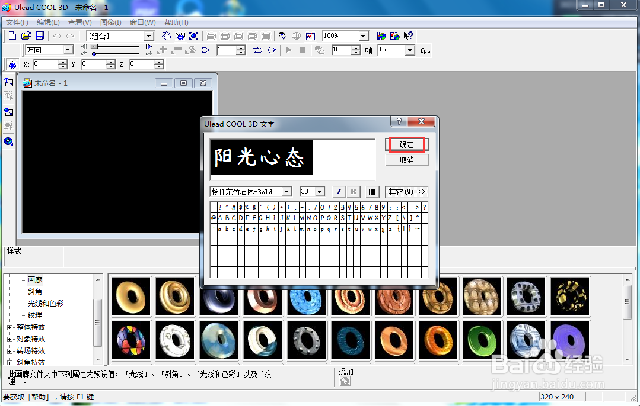640x406 pixels.
Task: Select the Resize object tool
Action: 194,36
